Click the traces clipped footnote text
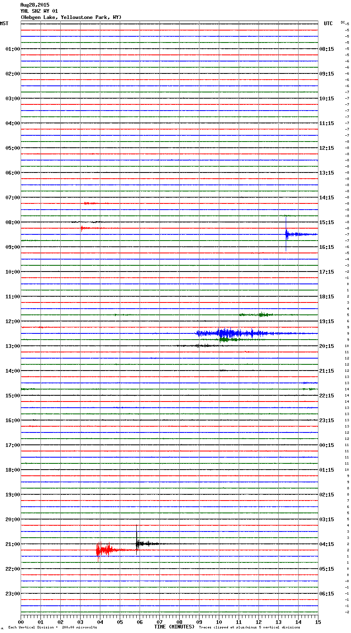 coord(249,627)
